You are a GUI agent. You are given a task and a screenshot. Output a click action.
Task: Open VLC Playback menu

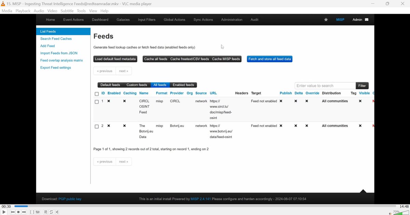[x=23, y=11]
